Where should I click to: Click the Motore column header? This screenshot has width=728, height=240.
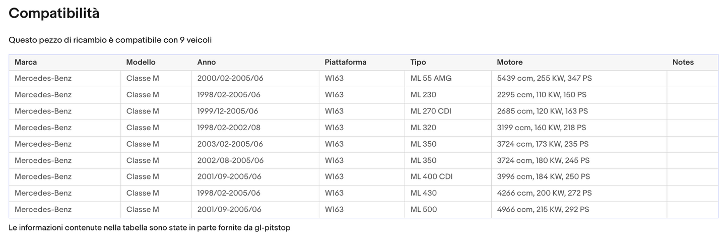pyautogui.click(x=510, y=63)
